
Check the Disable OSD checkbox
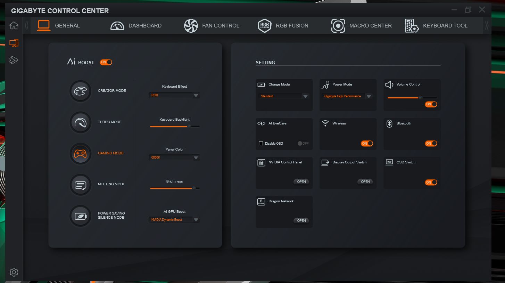(x=261, y=144)
